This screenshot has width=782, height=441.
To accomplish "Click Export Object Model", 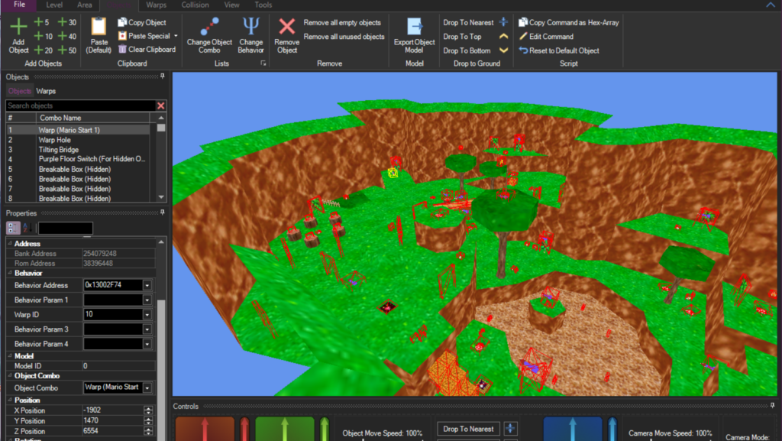I will [414, 36].
